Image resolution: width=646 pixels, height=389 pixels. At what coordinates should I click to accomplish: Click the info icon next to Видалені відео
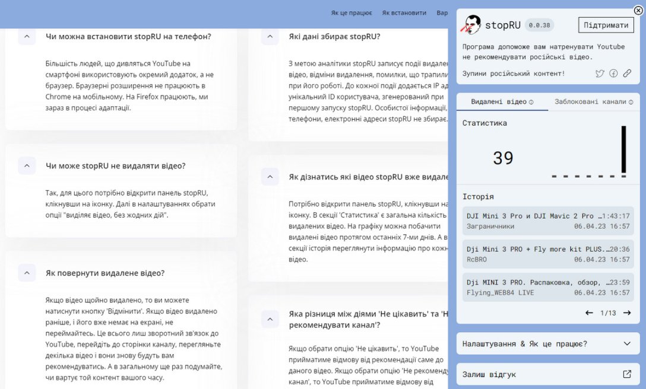pyautogui.click(x=531, y=102)
